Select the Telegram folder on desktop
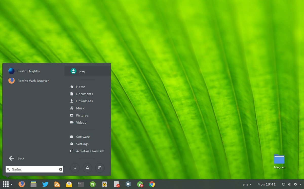This screenshot has height=189, width=304. pyautogui.click(x=279, y=161)
